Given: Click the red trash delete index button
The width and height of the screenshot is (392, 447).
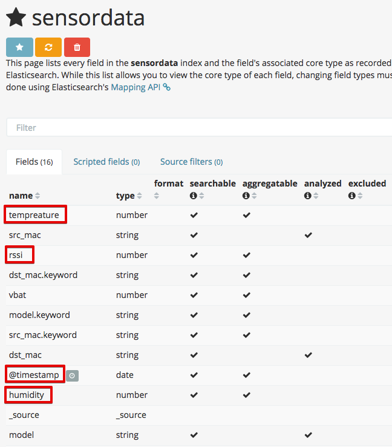Looking at the screenshot, I should (x=77, y=47).
